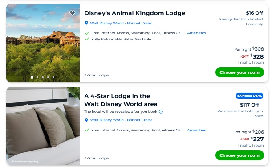Choose your room for Animal Kingdom Lodge
Screen dimensions: 276x167
point(239,72)
